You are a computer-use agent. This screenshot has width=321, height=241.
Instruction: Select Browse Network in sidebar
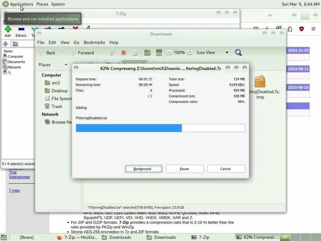tap(58, 122)
